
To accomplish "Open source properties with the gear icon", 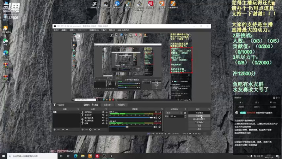I will (x=90, y=130).
